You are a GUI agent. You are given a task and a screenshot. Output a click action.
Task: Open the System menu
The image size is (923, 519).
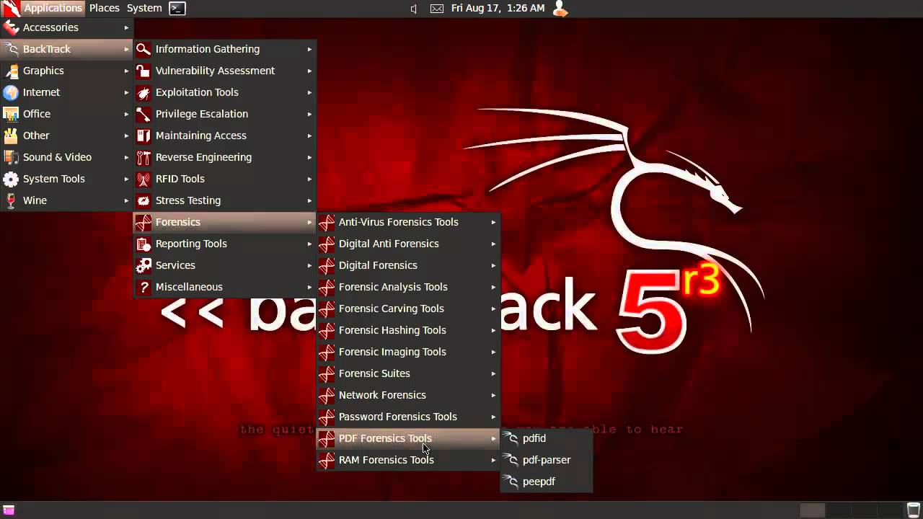click(x=144, y=8)
